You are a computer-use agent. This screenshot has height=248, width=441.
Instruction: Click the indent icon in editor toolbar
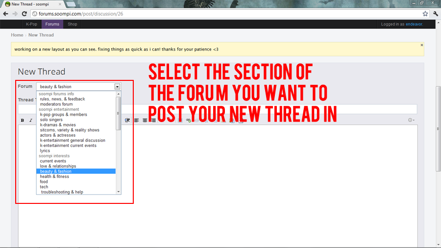[127, 121]
